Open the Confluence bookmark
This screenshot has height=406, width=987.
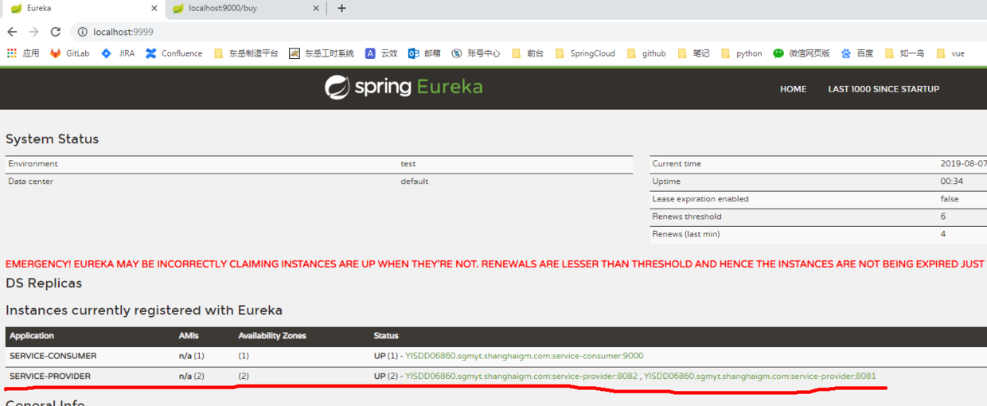174,53
